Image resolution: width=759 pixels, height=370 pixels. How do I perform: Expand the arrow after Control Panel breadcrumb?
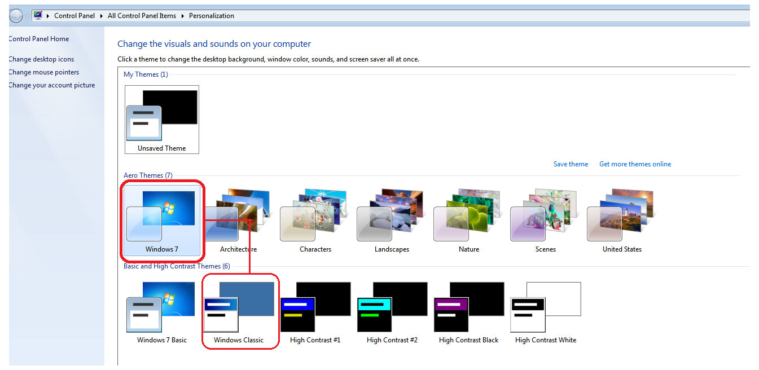[102, 16]
